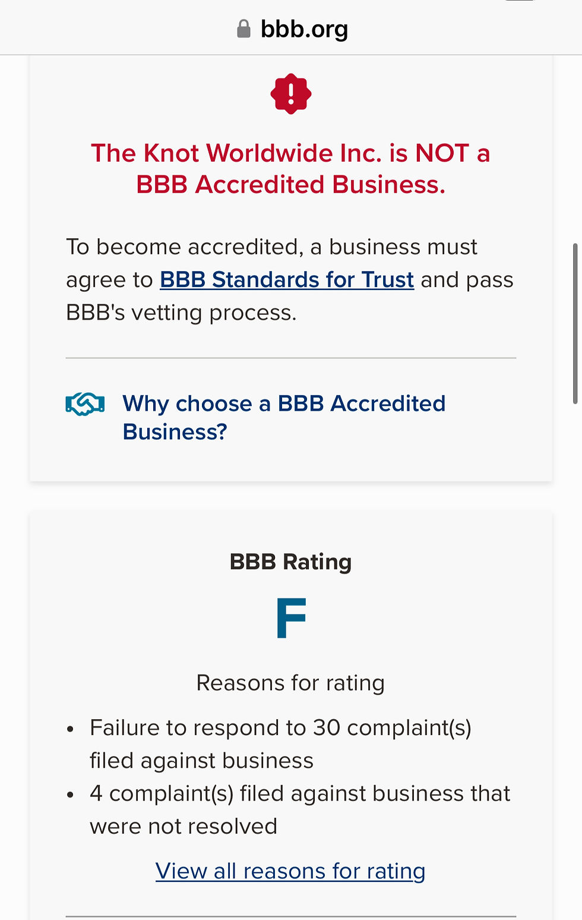
Task: Open the BBB Standards for Trust link
Action: [286, 279]
